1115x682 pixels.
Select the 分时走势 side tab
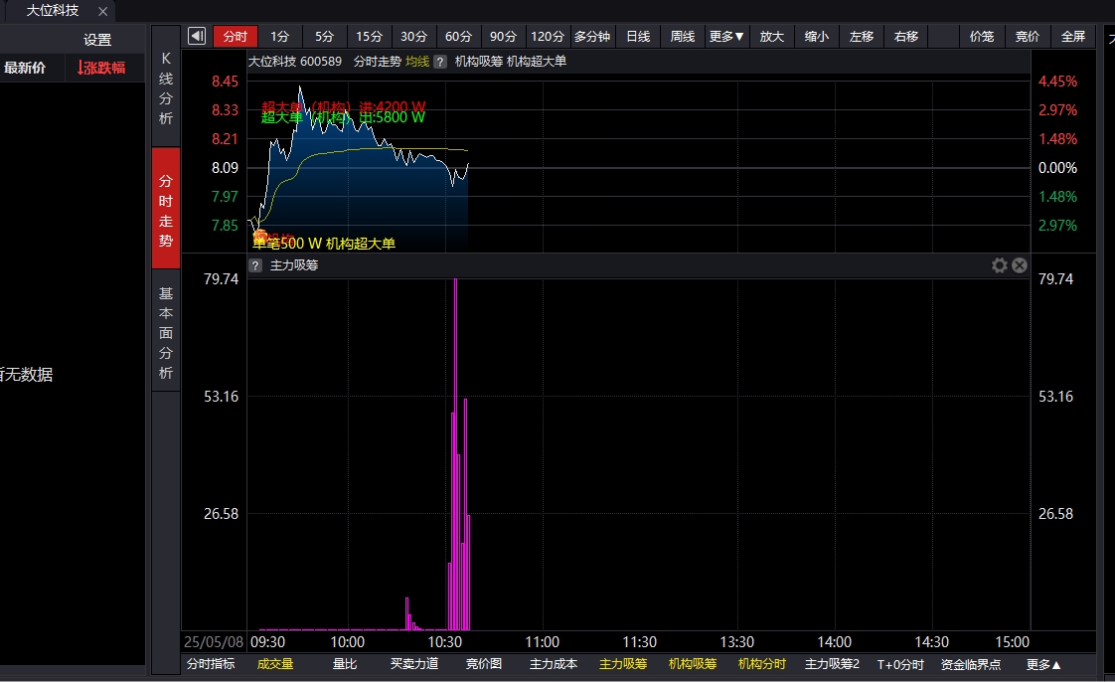coord(166,209)
